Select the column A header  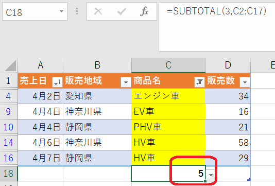pyautogui.click(x=41, y=65)
